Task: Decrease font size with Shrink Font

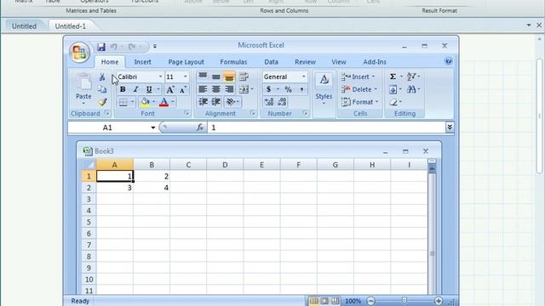Action: click(x=183, y=89)
